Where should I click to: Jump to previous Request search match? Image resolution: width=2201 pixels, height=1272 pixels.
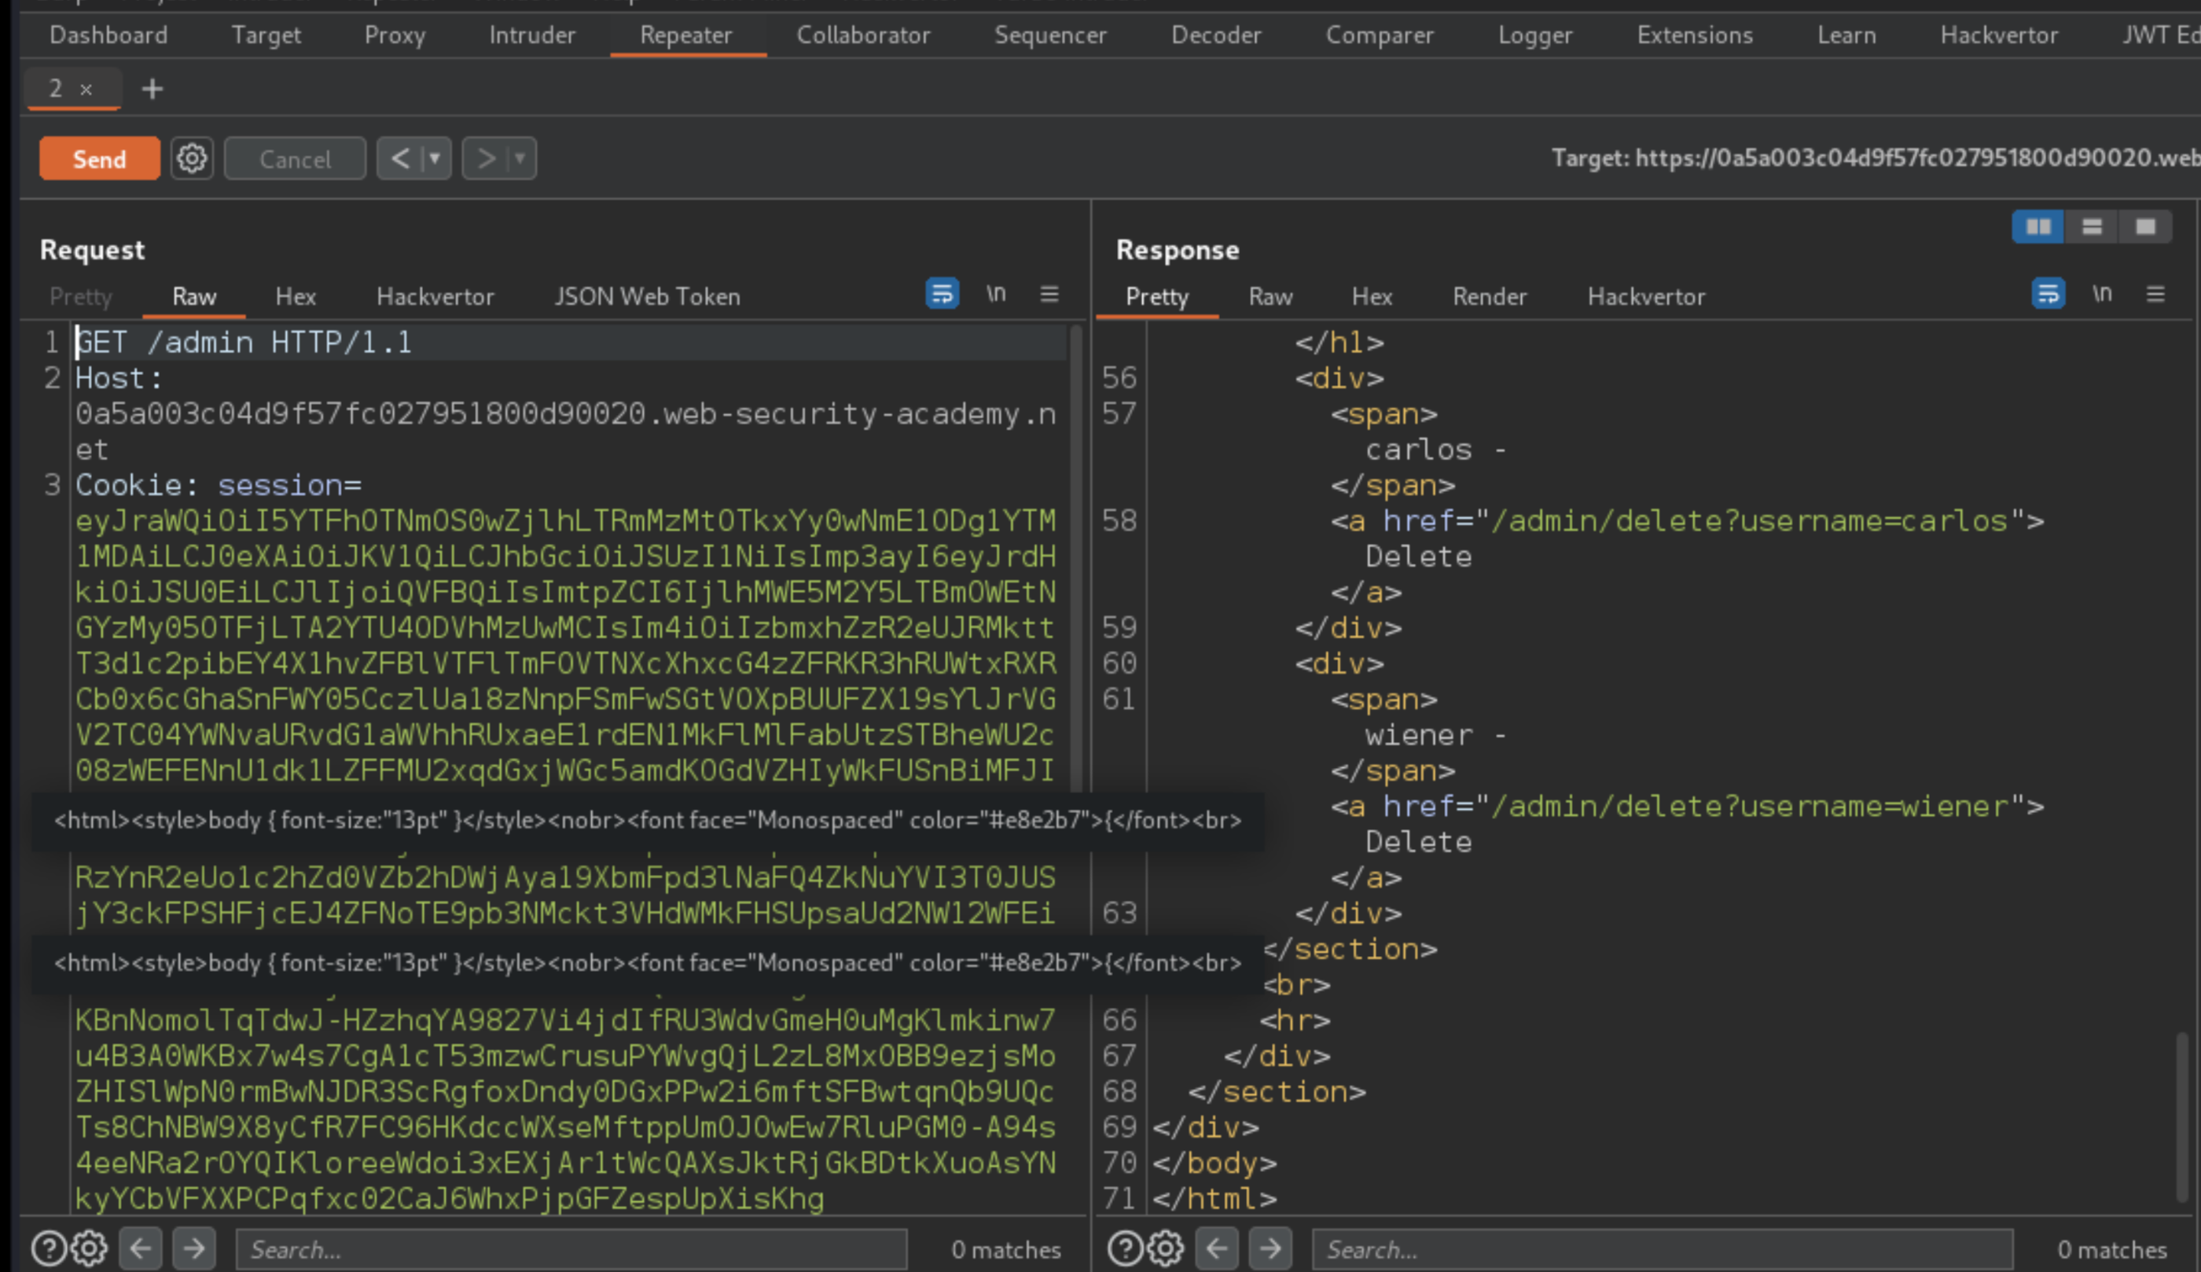(x=141, y=1248)
